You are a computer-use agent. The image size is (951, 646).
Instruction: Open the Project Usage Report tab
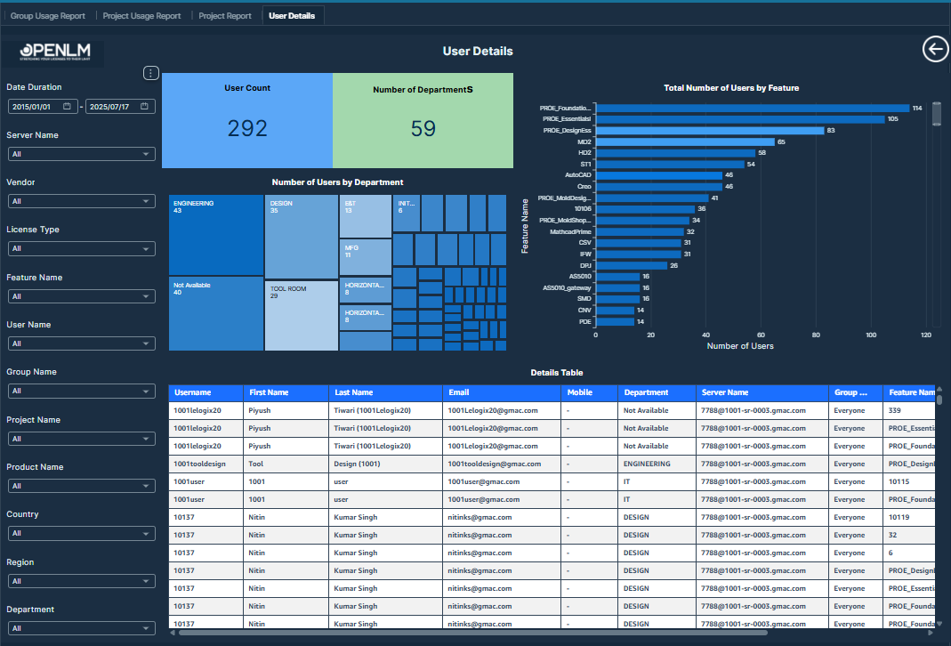142,16
